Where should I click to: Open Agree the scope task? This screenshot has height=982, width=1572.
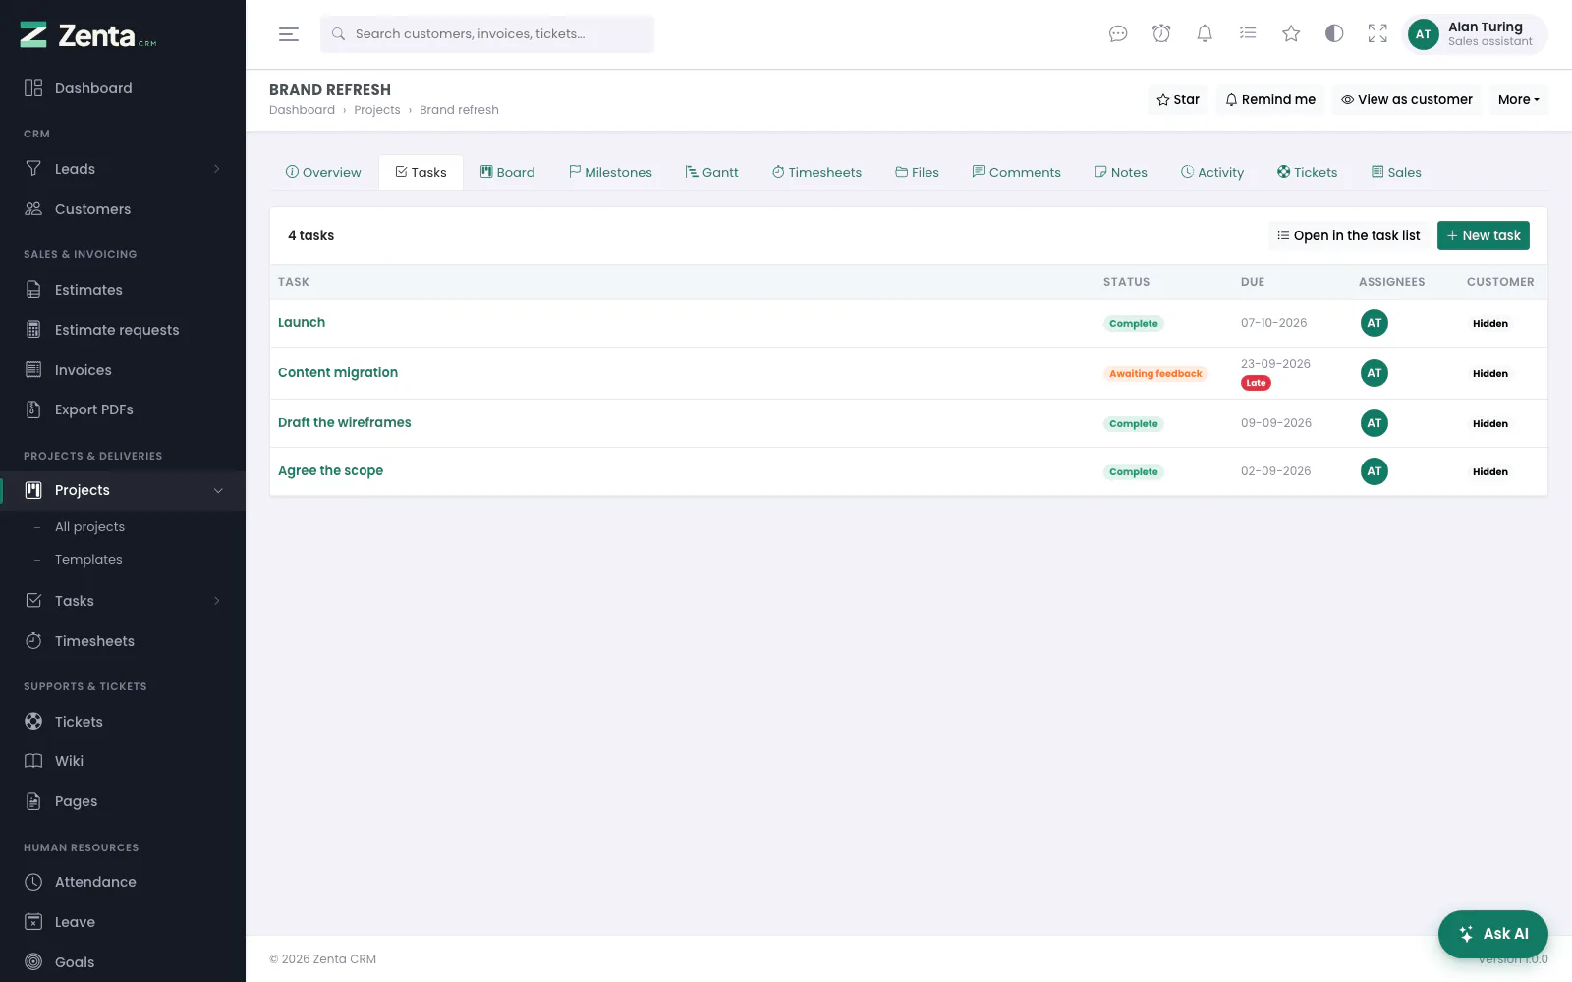tap(330, 471)
